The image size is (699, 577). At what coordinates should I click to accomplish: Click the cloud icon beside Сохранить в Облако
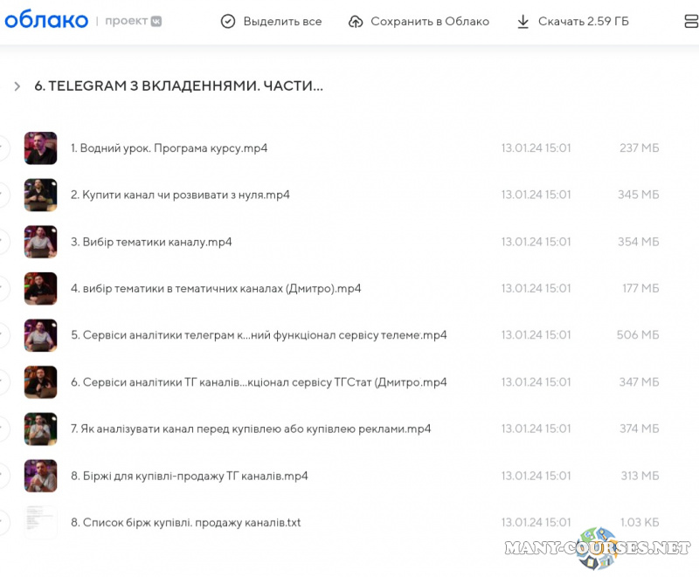pyautogui.click(x=355, y=22)
